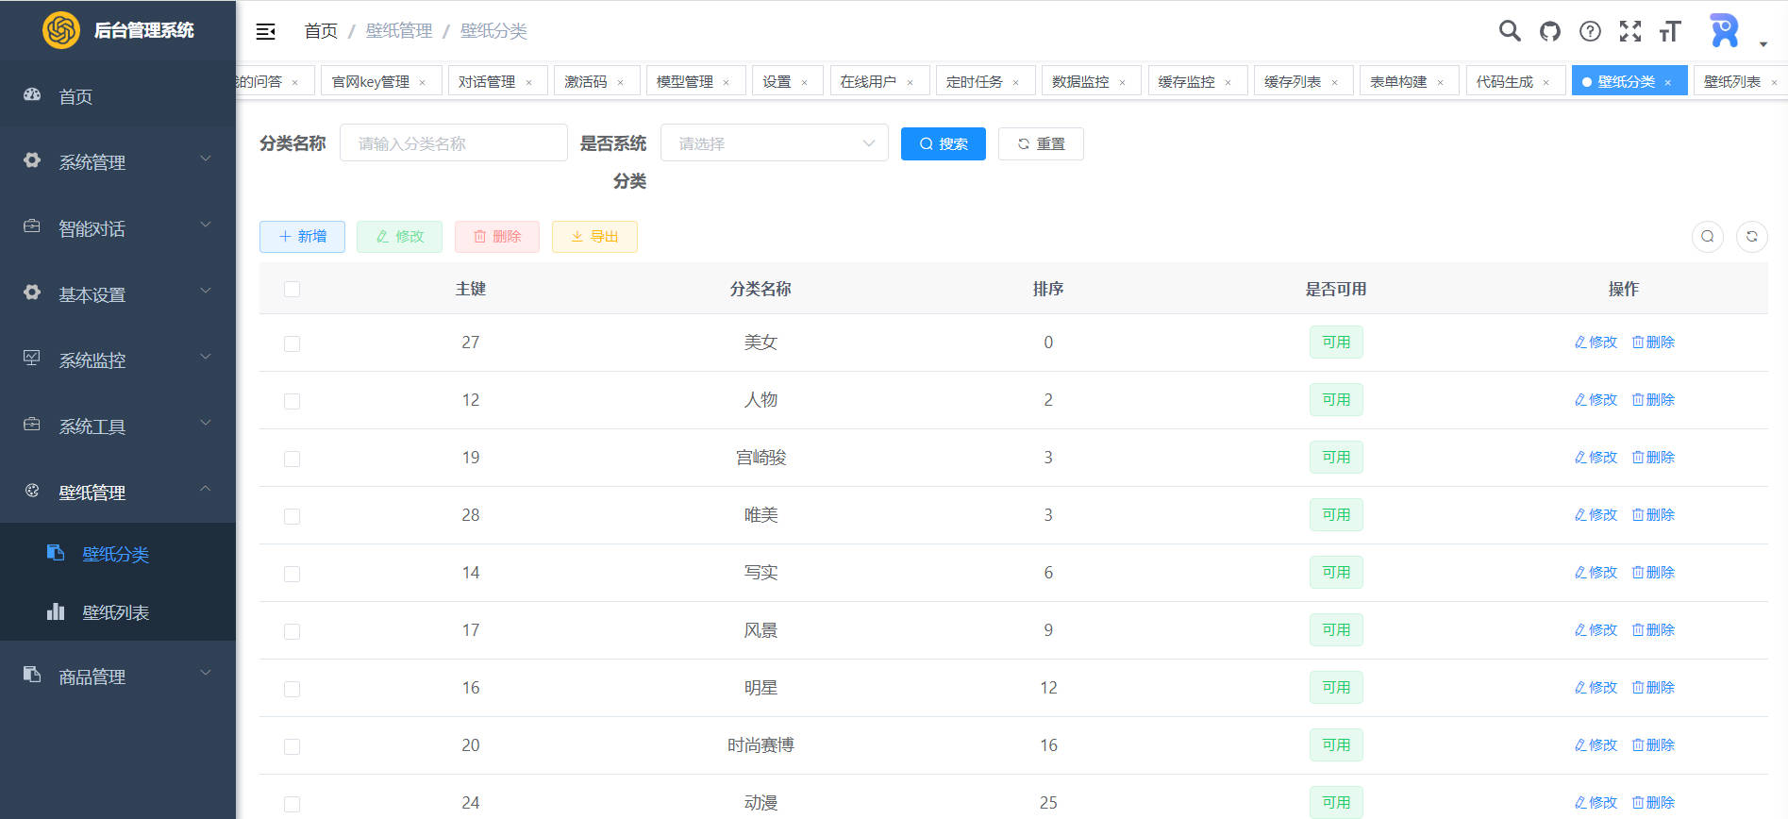The image size is (1788, 819).
Task: Select the 壁纸分类 sidebar item
Action: 118,554
